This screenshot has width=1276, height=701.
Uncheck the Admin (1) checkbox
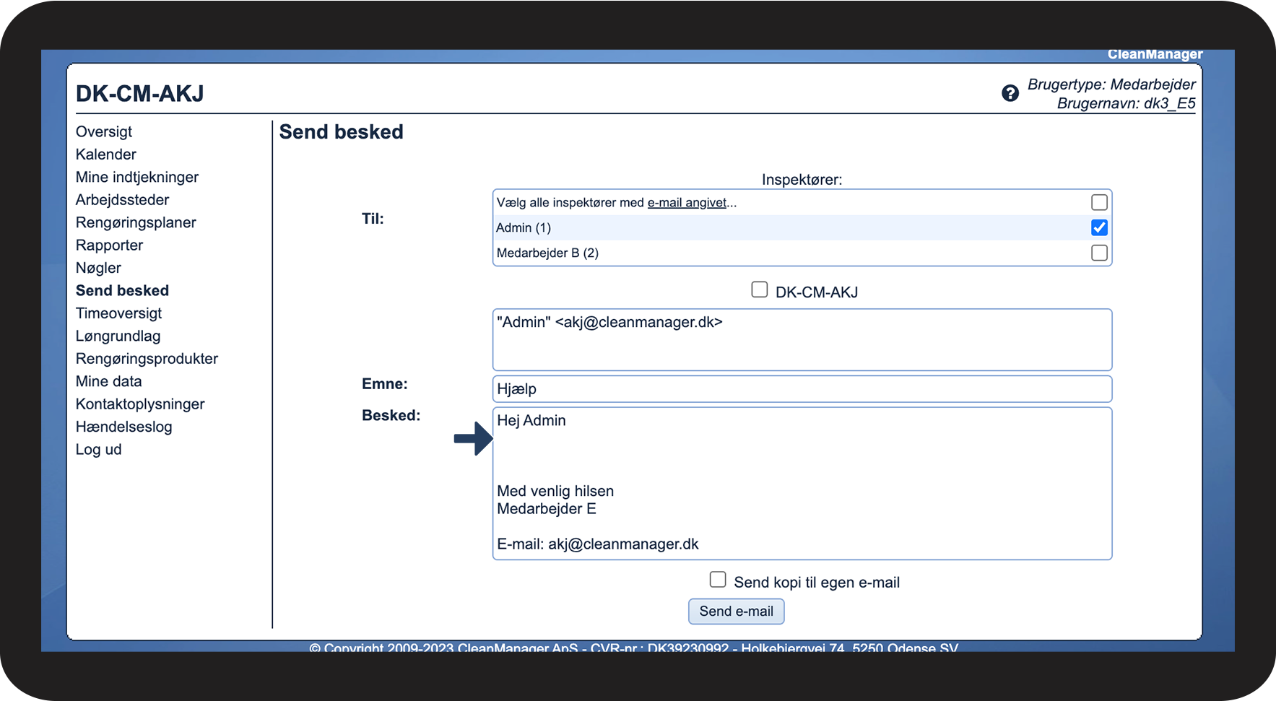[x=1099, y=227]
